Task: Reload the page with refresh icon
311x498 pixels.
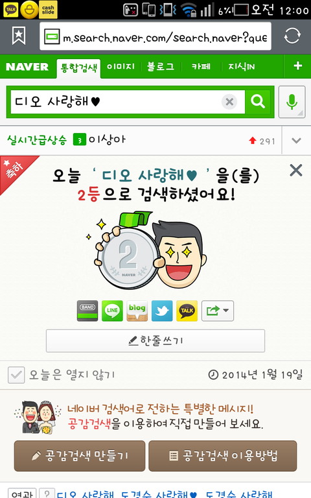Action: (292, 36)
